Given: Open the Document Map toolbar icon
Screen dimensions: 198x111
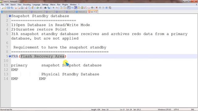Looking at the screenshot, I should click(x=82, y=8).
